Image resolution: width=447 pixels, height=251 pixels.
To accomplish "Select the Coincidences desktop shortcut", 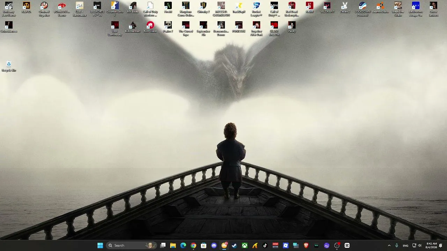I will point(9,27).
